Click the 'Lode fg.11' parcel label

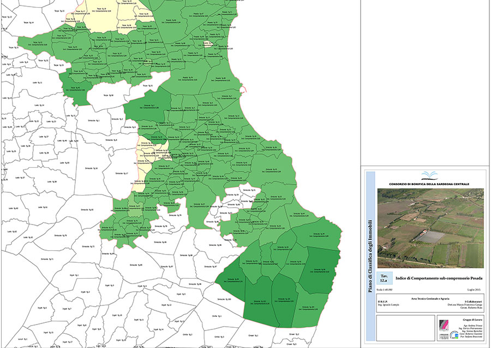[37, 83]
